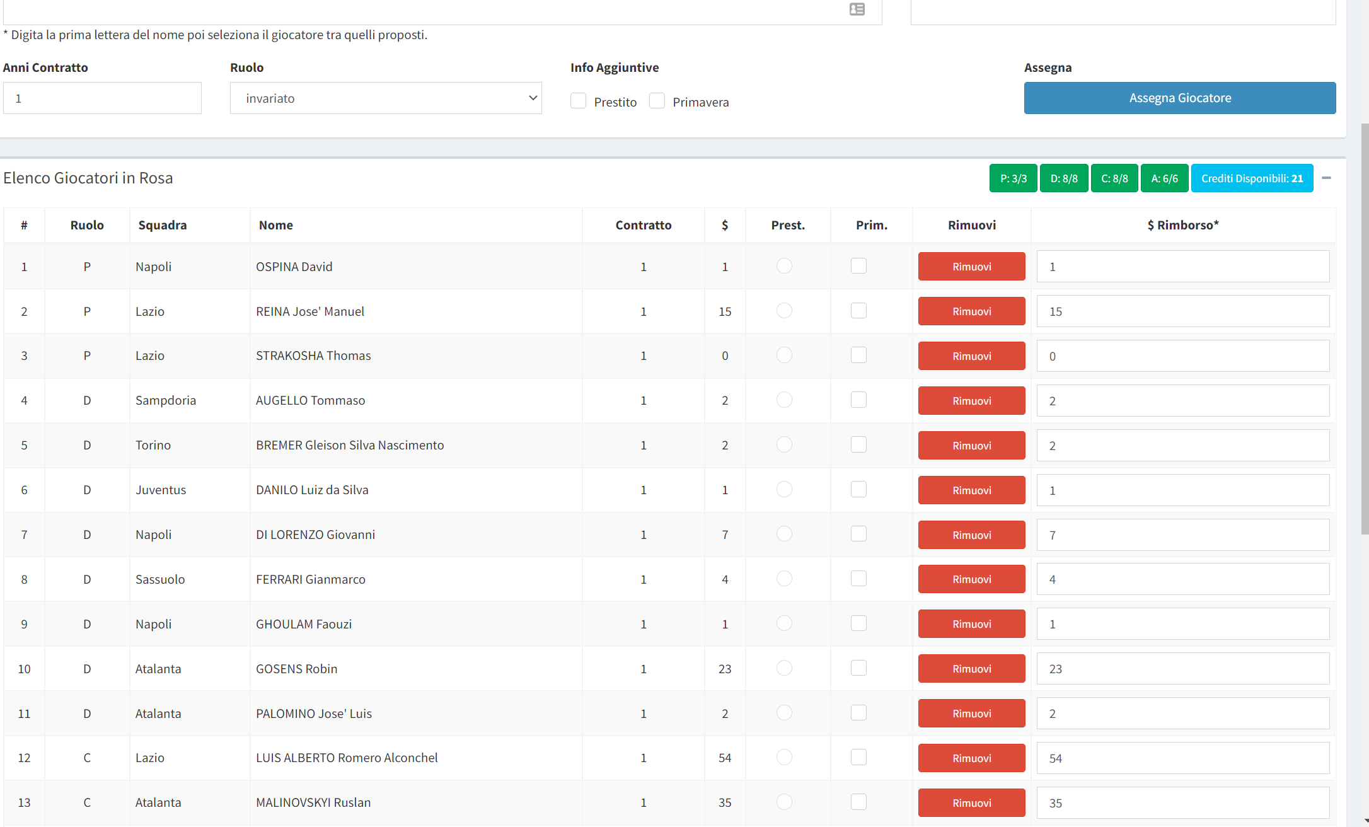Click the Squadra column header
Image resolution: width=1369 pixels, height=827 pixels.
pyautogui.click(x=163, y=225)
